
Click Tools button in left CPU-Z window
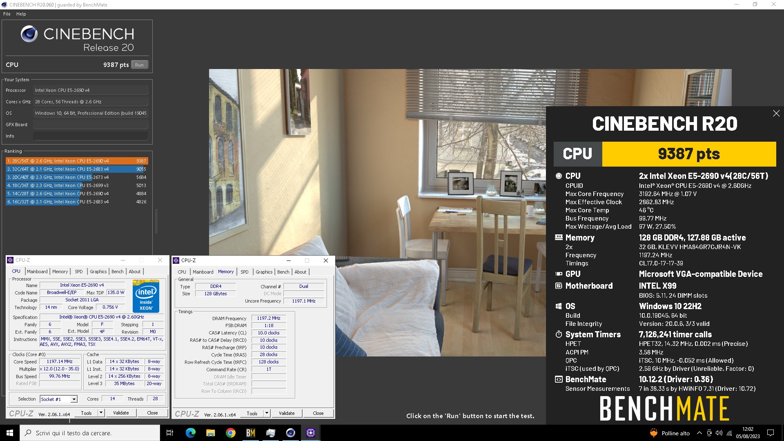coord(87,413)
